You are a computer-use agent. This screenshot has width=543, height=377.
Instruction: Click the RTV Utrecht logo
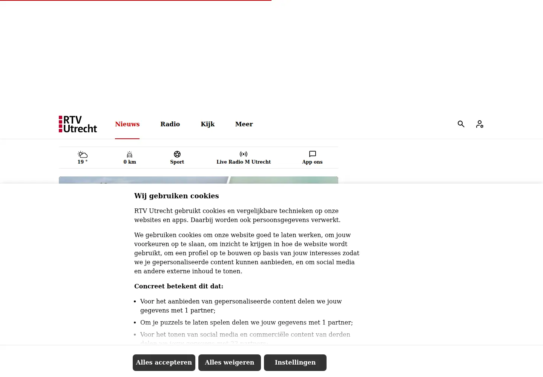[x=78, y=124]
